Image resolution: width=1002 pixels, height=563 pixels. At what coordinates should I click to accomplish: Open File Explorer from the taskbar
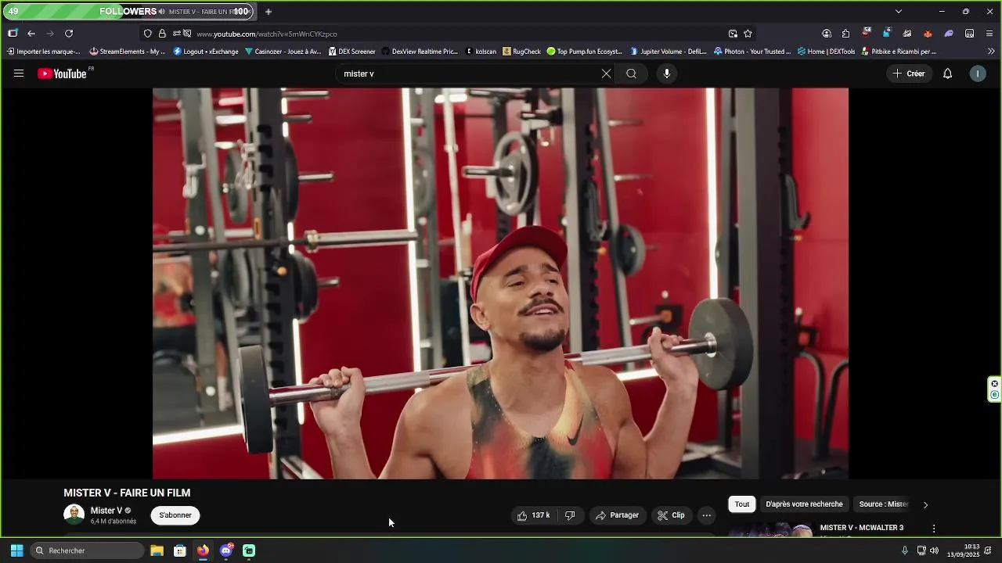click(157, 550)
